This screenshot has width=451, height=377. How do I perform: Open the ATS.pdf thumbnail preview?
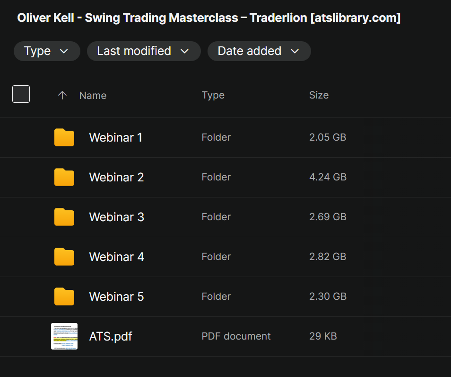click(64, 336)
